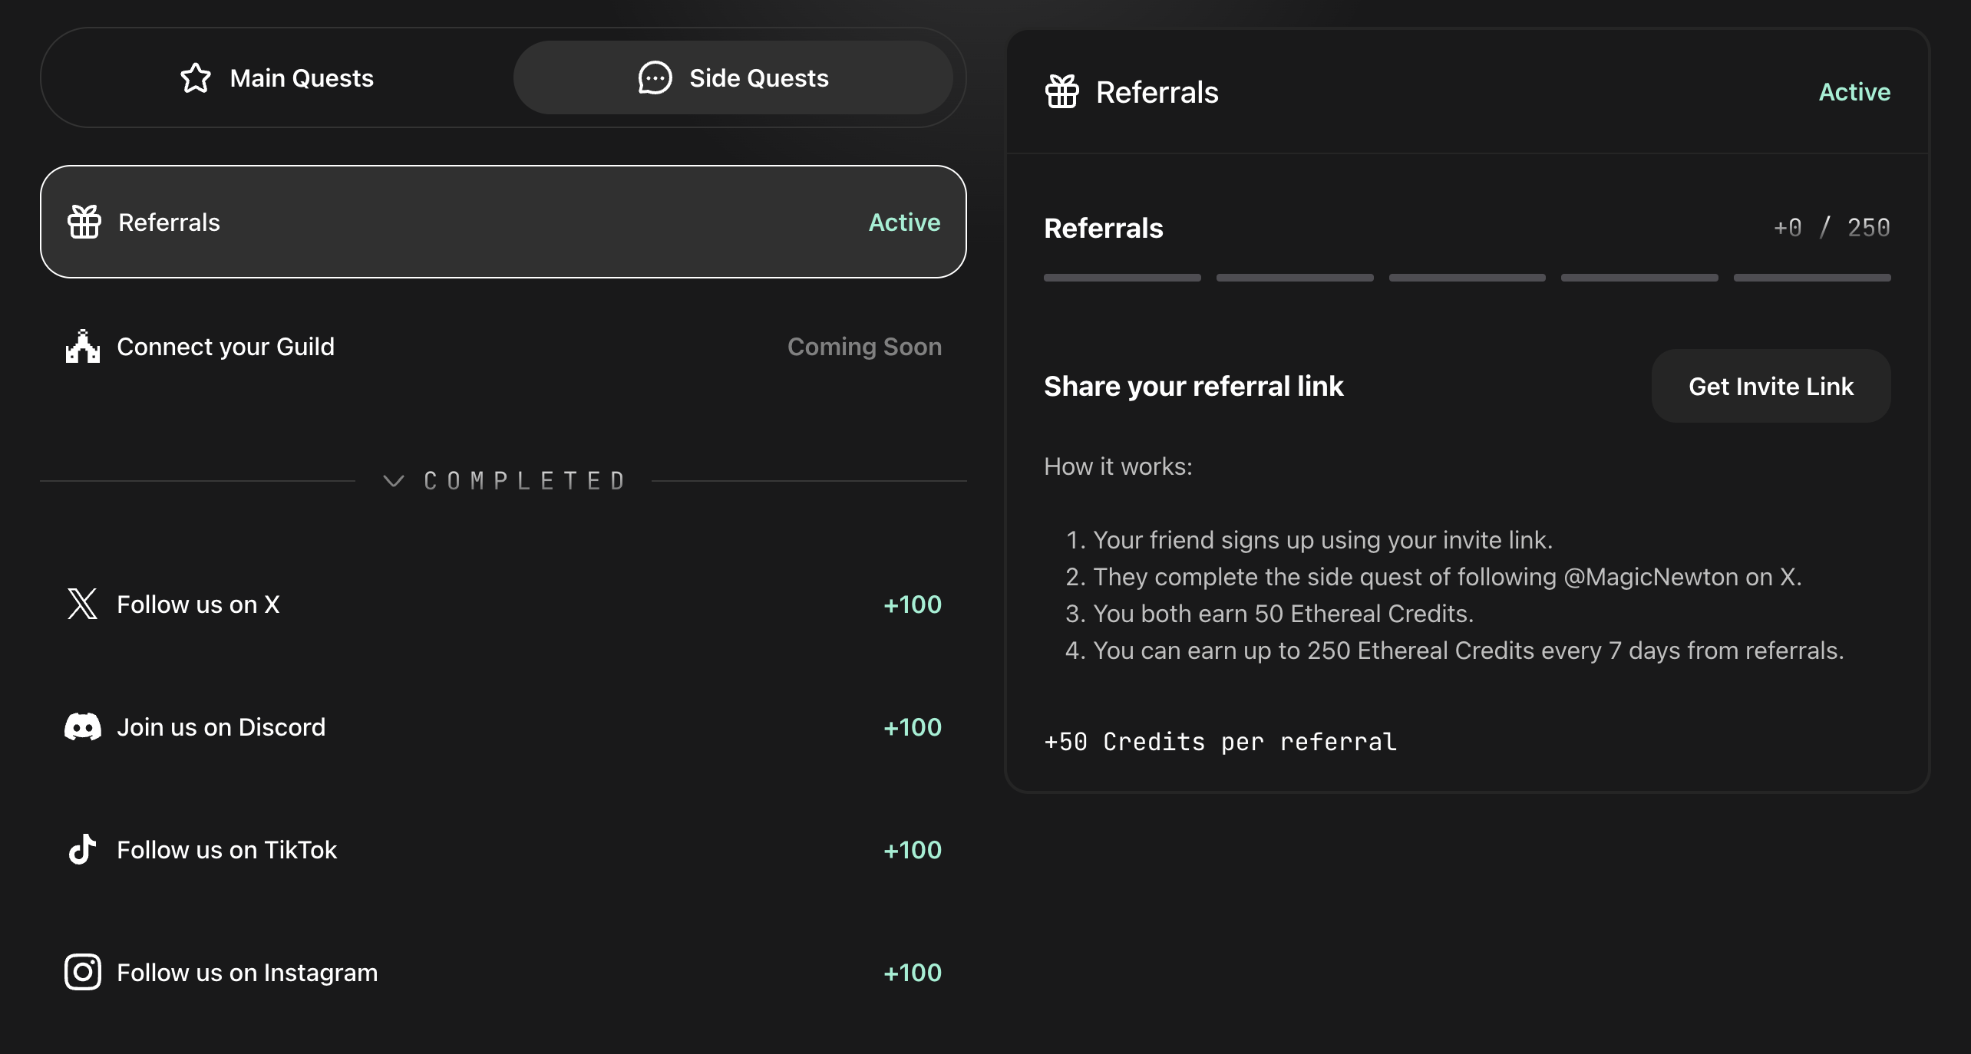Select the Side Quests tab
This screenshot has height=1054, width=1971.
(x=733, y=78)
